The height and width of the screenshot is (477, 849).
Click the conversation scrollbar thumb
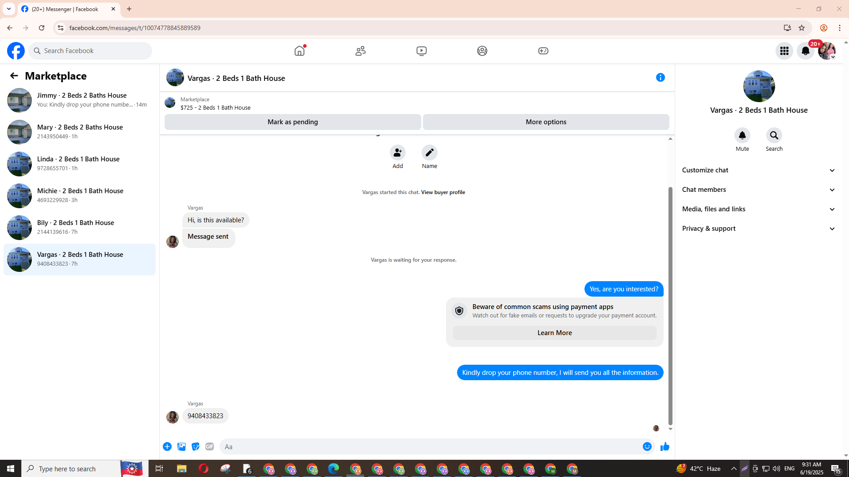(x=670, y=305)
